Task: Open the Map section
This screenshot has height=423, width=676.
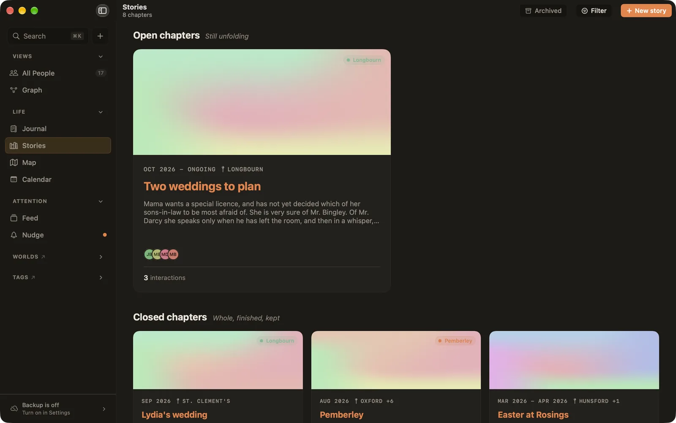Action: 58,162
